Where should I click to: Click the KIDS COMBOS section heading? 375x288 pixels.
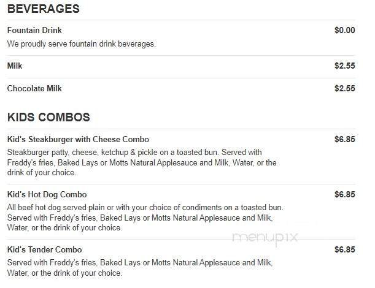tap(48, 116)
